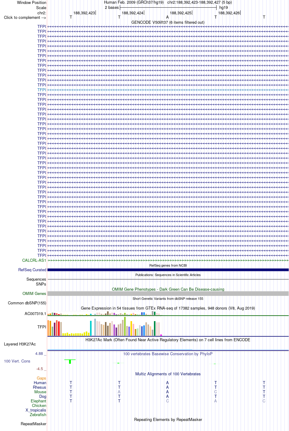Click the Layered H3K27Ac label

pos(20,344)
